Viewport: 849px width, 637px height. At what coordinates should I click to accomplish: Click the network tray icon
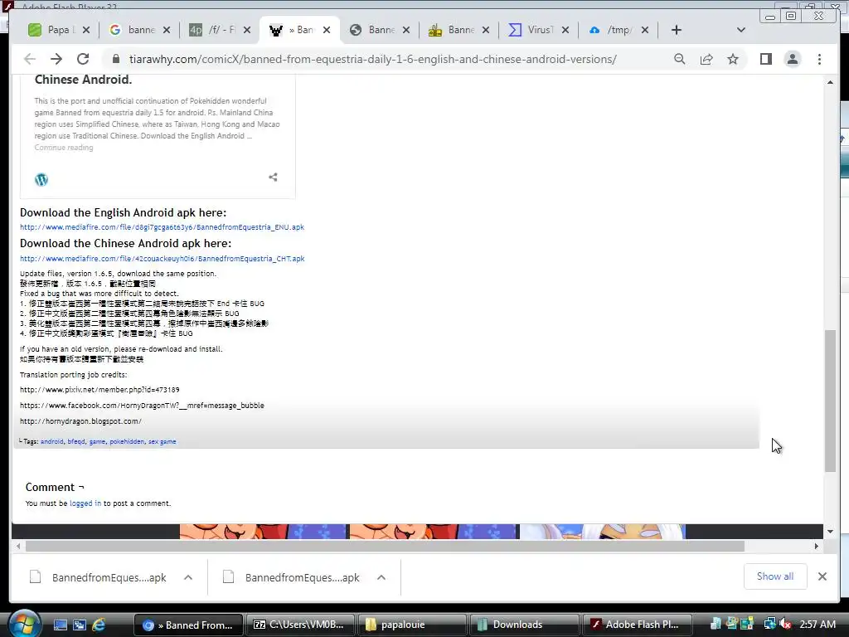[769, 624]
